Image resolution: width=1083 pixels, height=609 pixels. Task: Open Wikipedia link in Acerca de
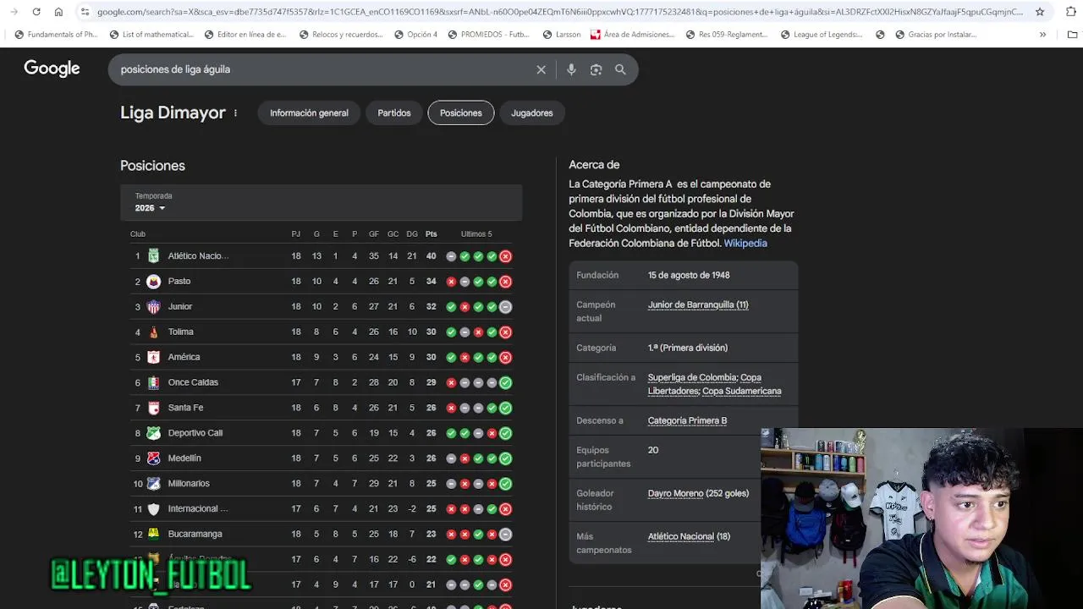pyautogui.click(x=745, y=244)
